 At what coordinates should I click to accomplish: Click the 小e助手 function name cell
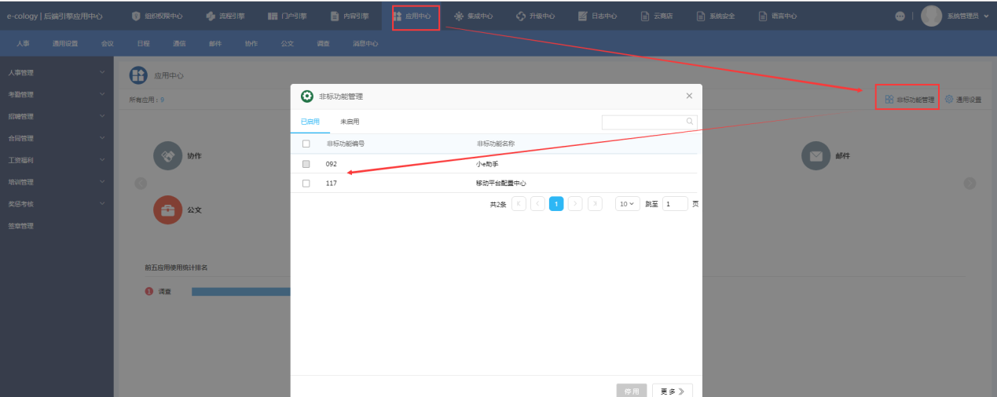coord(487,164)
